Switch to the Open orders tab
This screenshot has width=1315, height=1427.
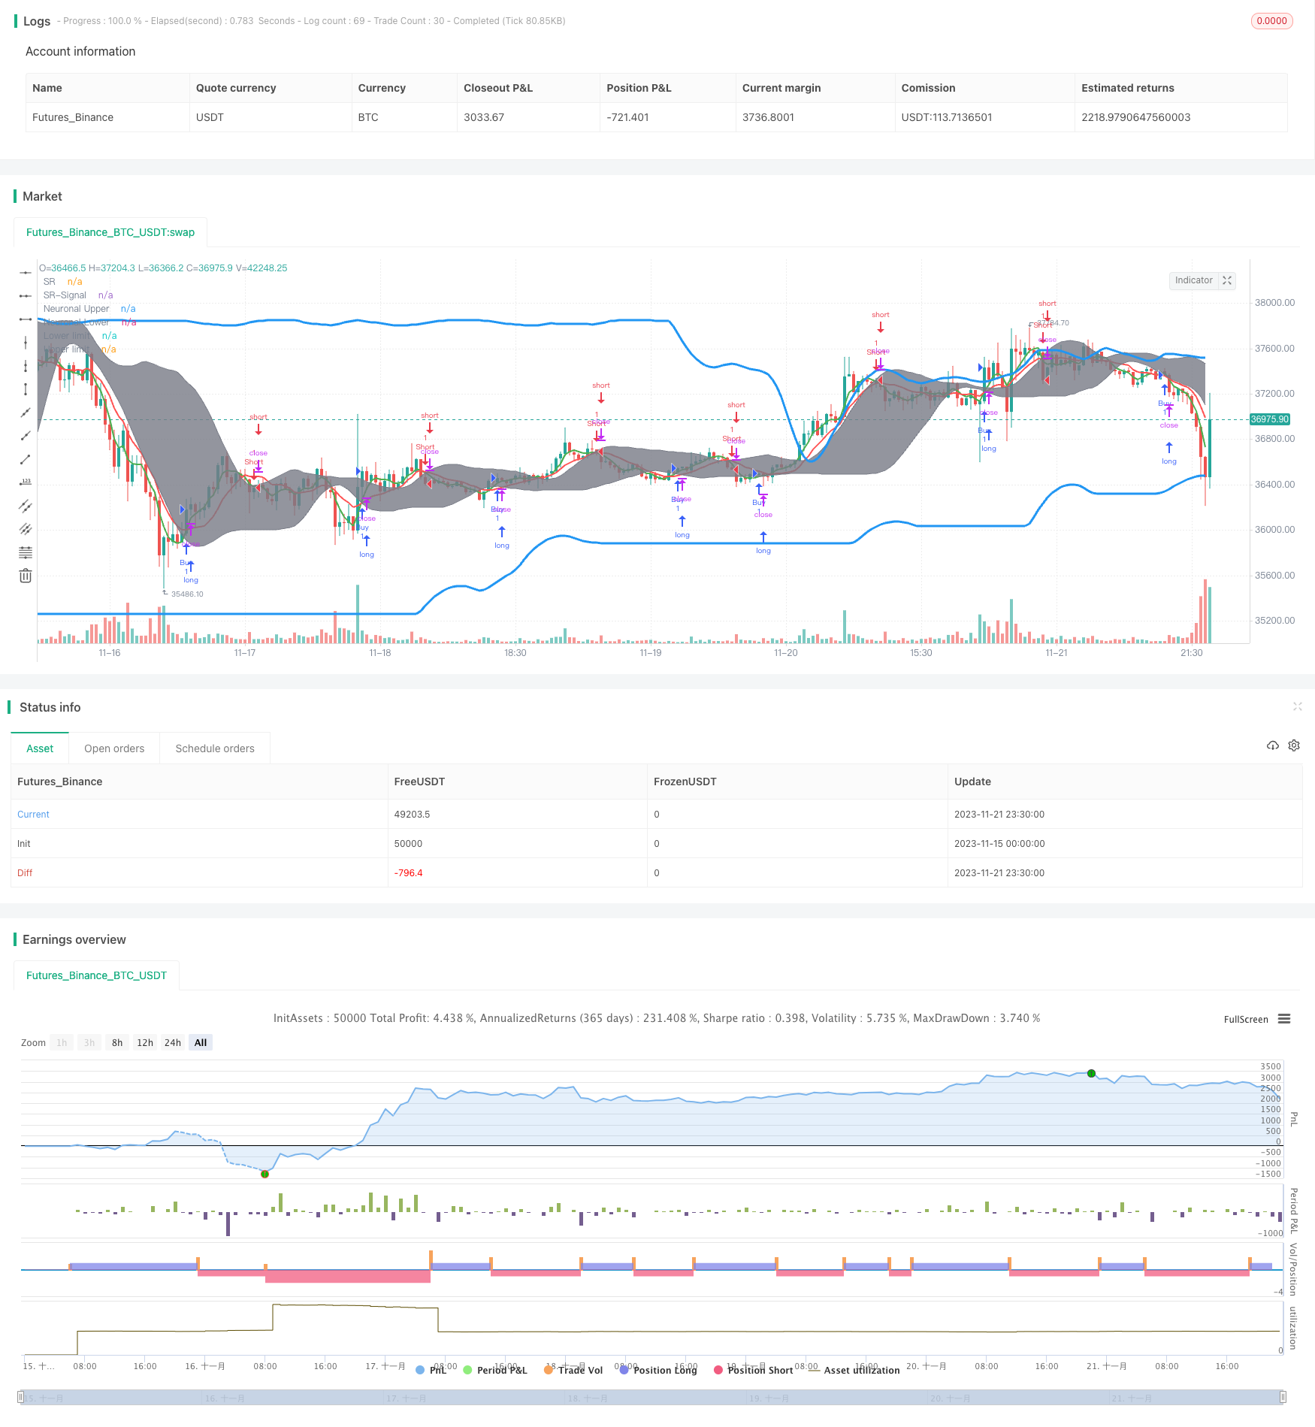(x=114, y=748)
